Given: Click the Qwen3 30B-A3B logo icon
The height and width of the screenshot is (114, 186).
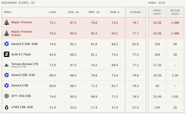Looking at the screenshot, I should [6, 75].
